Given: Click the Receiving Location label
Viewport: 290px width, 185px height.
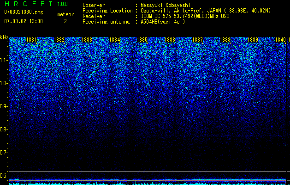Looking at the screenshot, I should 107,11.
